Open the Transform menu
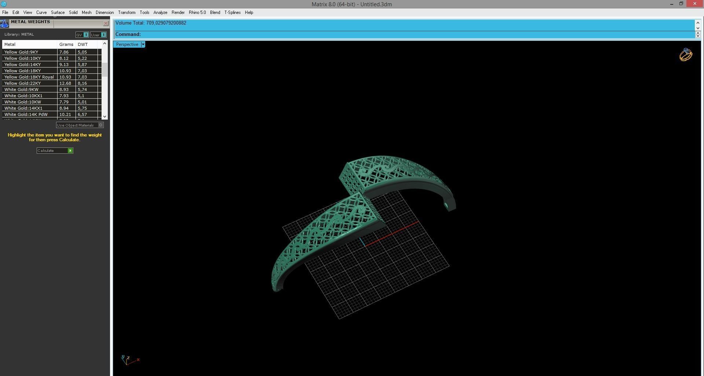This screenshot has width=704, height=376. click(126, 12)
